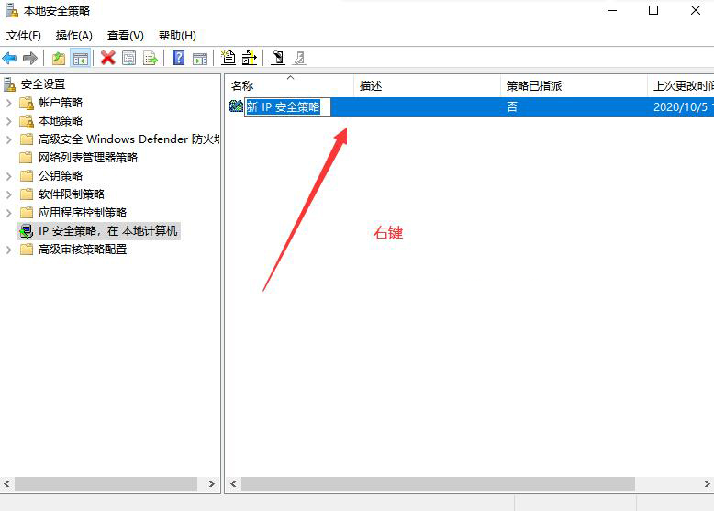The image size is (714, 511).
Task: Click the 否 cell in policy row
Action: [512, 107]
